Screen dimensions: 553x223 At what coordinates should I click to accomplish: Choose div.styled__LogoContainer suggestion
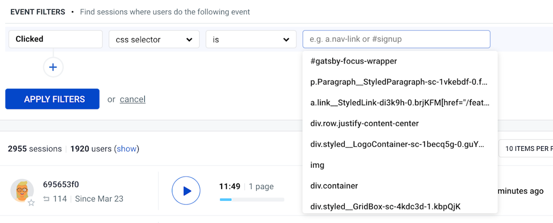pyautogui.click(x=400, y=144)
